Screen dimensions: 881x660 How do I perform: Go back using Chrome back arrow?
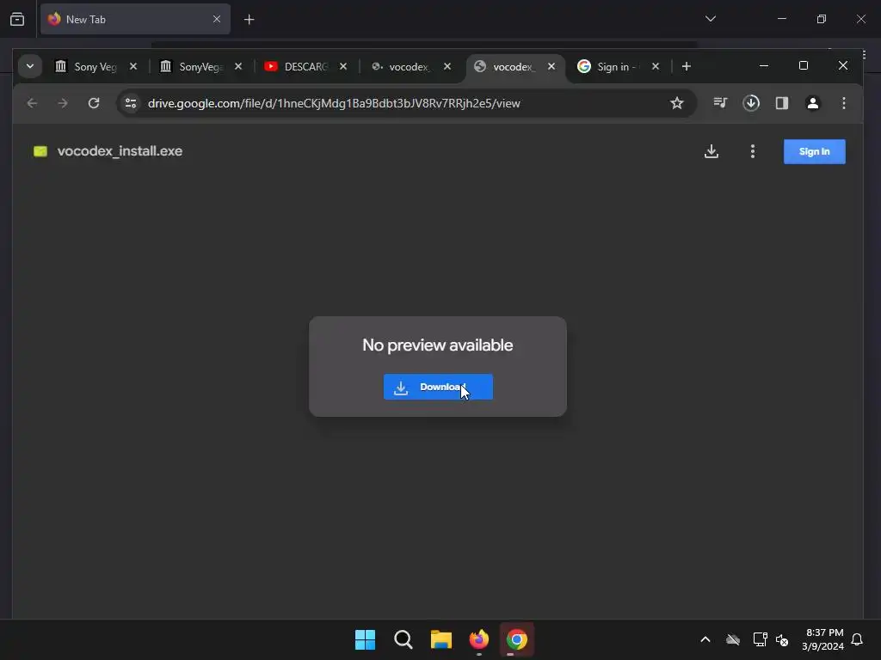coord(32,103)
